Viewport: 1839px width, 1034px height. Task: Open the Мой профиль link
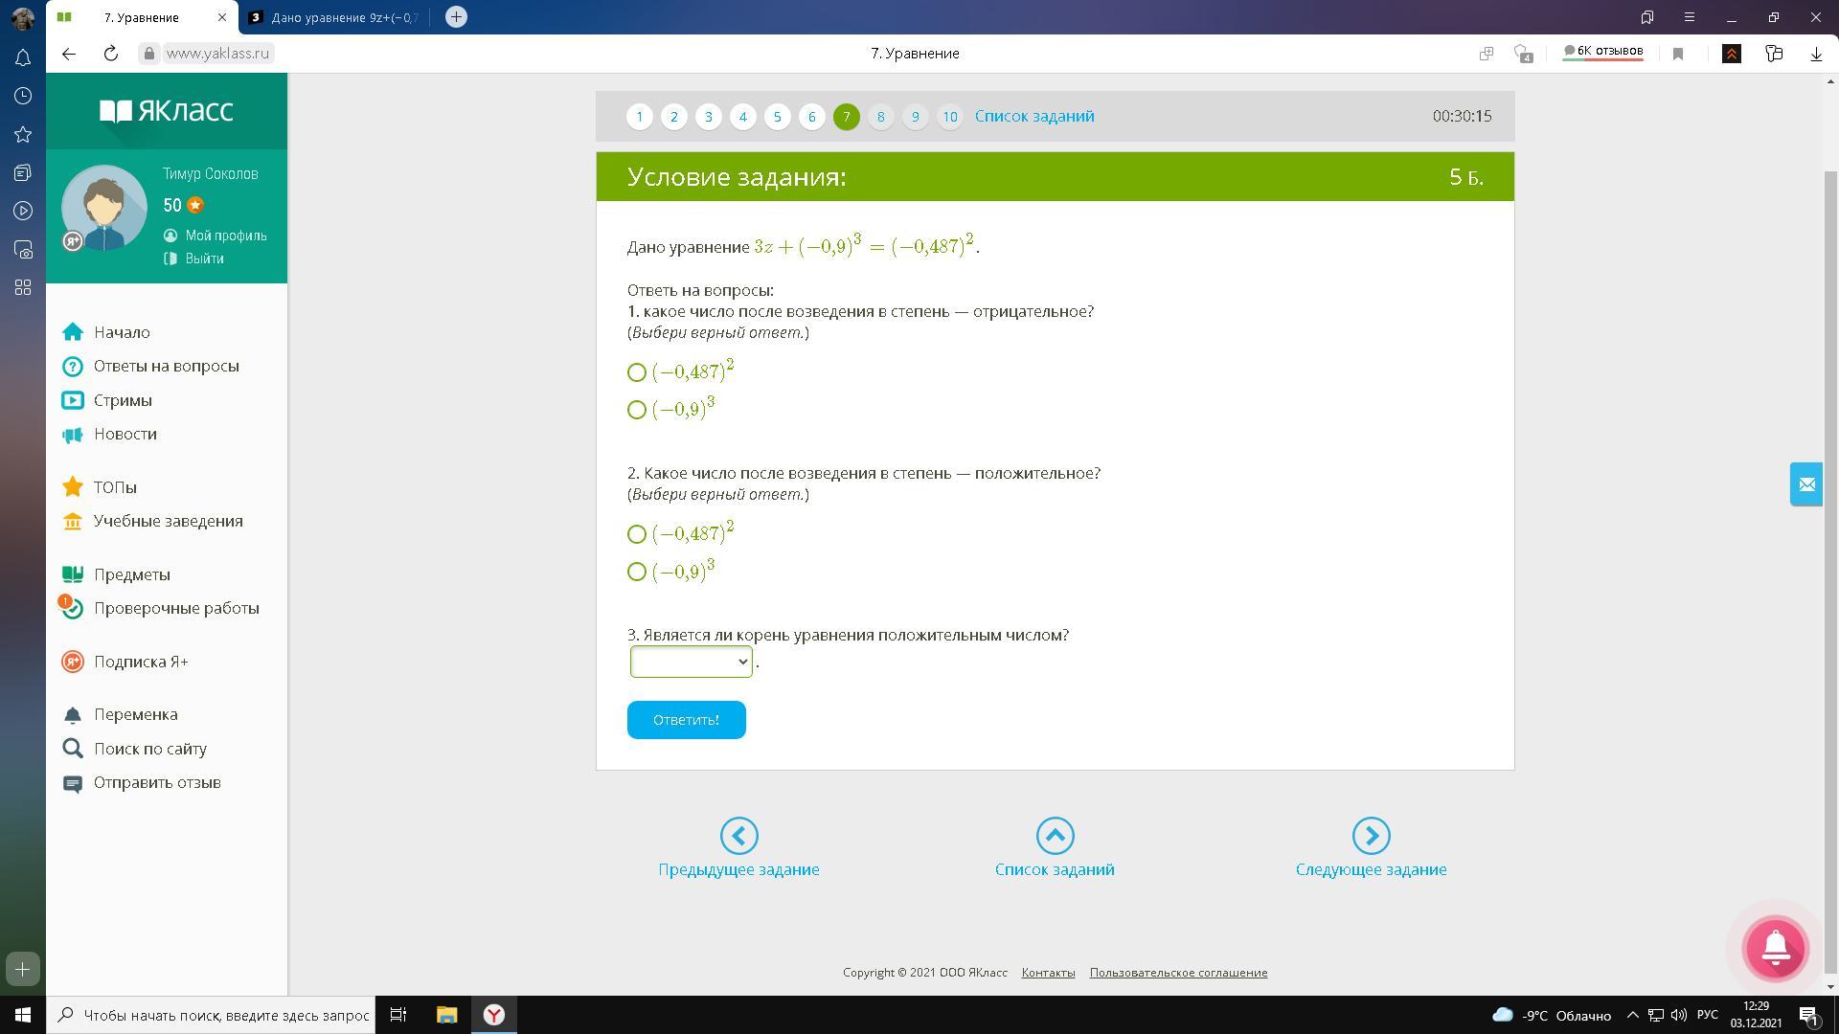click(225, 236)
